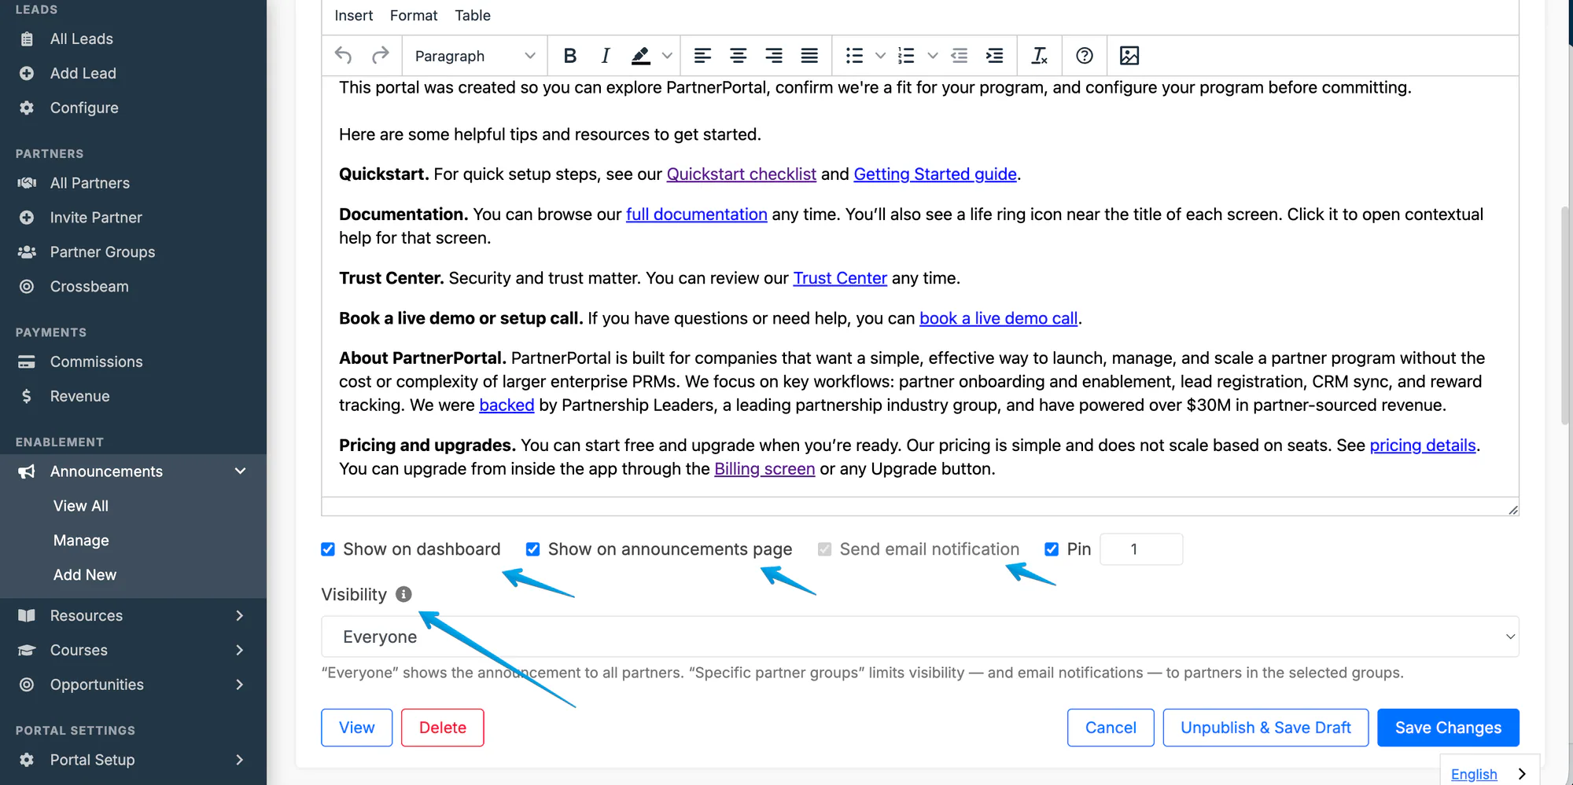The height and width of the screenshot is (785, 1573).
Task: Open editor help
Action: 1085,56
